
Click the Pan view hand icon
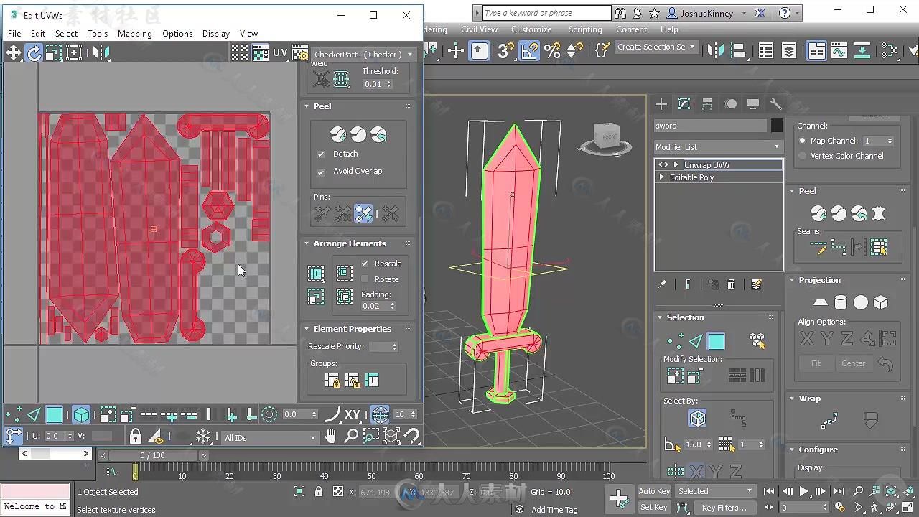pos(330,436)
